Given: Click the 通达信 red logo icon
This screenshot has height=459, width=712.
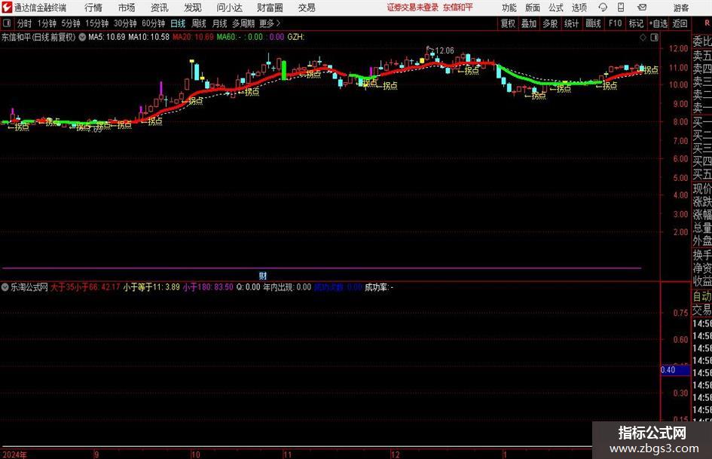Looking at the screenshot, I should coord(7,8).
